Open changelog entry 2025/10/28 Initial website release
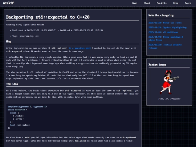Viewport: 196px width, 147px height. pyautogui.click(x=165, y=46)
